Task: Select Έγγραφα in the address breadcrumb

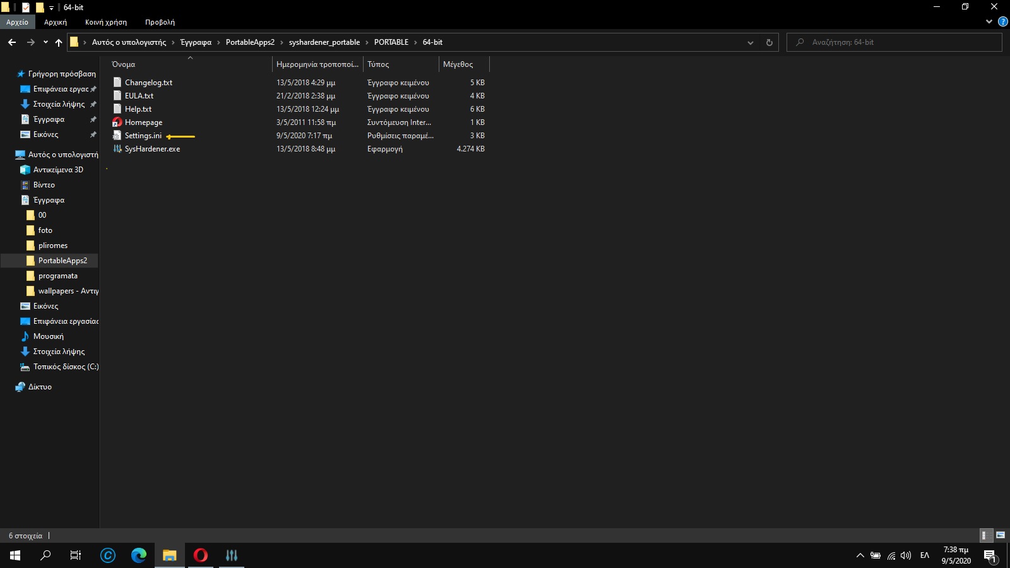Action: click(196, 42)
